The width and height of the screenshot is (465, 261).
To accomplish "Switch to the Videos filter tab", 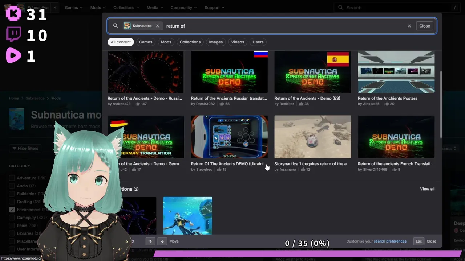I will click(238, 42).
